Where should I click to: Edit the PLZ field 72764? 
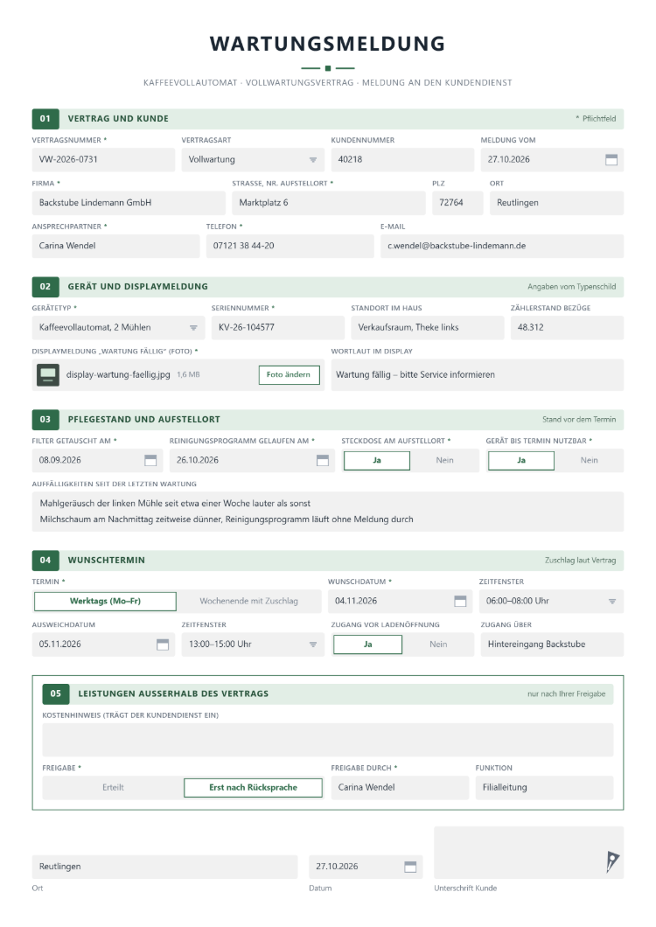tap(457, 203)
